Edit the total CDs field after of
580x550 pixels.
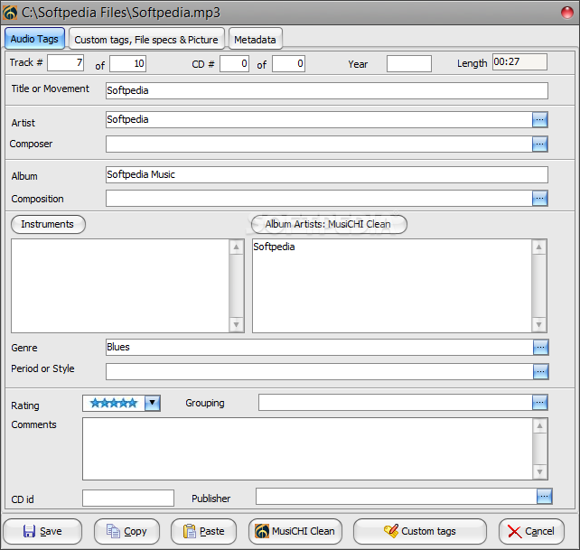[x=288, y=63]
